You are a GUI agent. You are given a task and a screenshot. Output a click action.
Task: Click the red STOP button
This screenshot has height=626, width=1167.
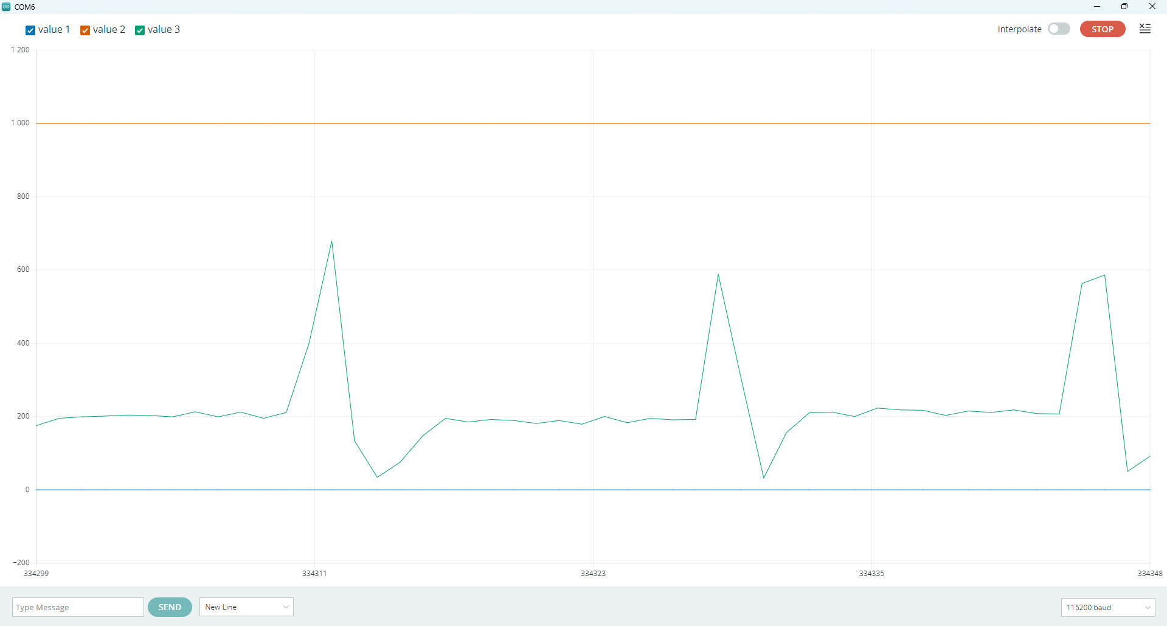pos(1103,29)
